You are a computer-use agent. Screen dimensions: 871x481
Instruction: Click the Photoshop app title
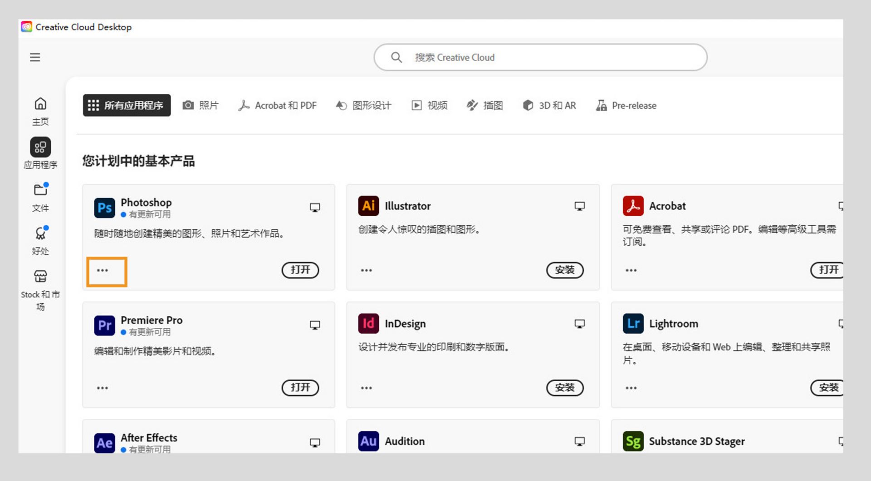tap(146, 202)
